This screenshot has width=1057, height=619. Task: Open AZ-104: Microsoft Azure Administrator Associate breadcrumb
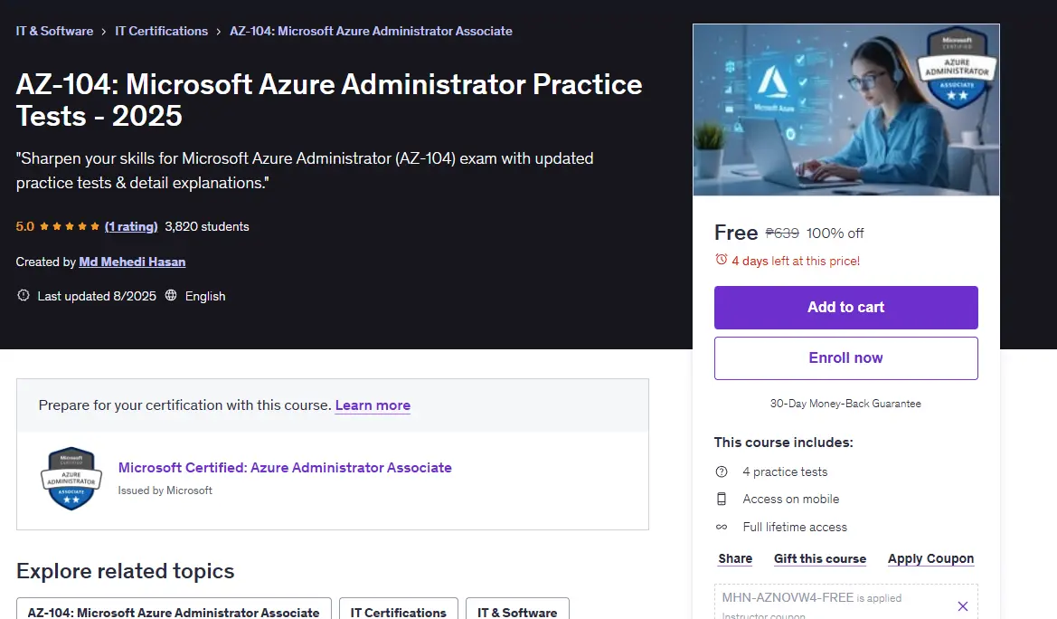(371, 31)
